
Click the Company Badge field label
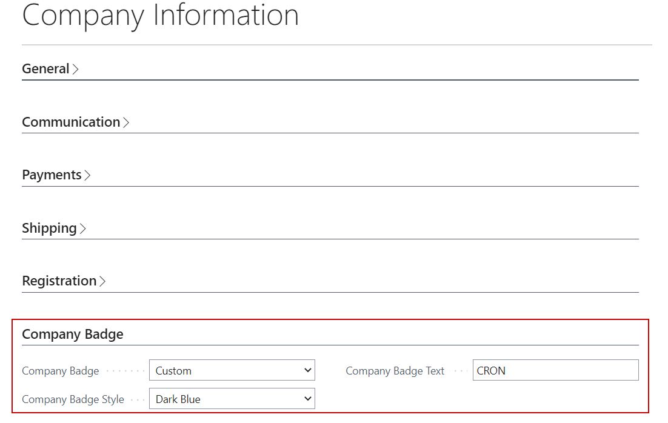pos(60,371)
